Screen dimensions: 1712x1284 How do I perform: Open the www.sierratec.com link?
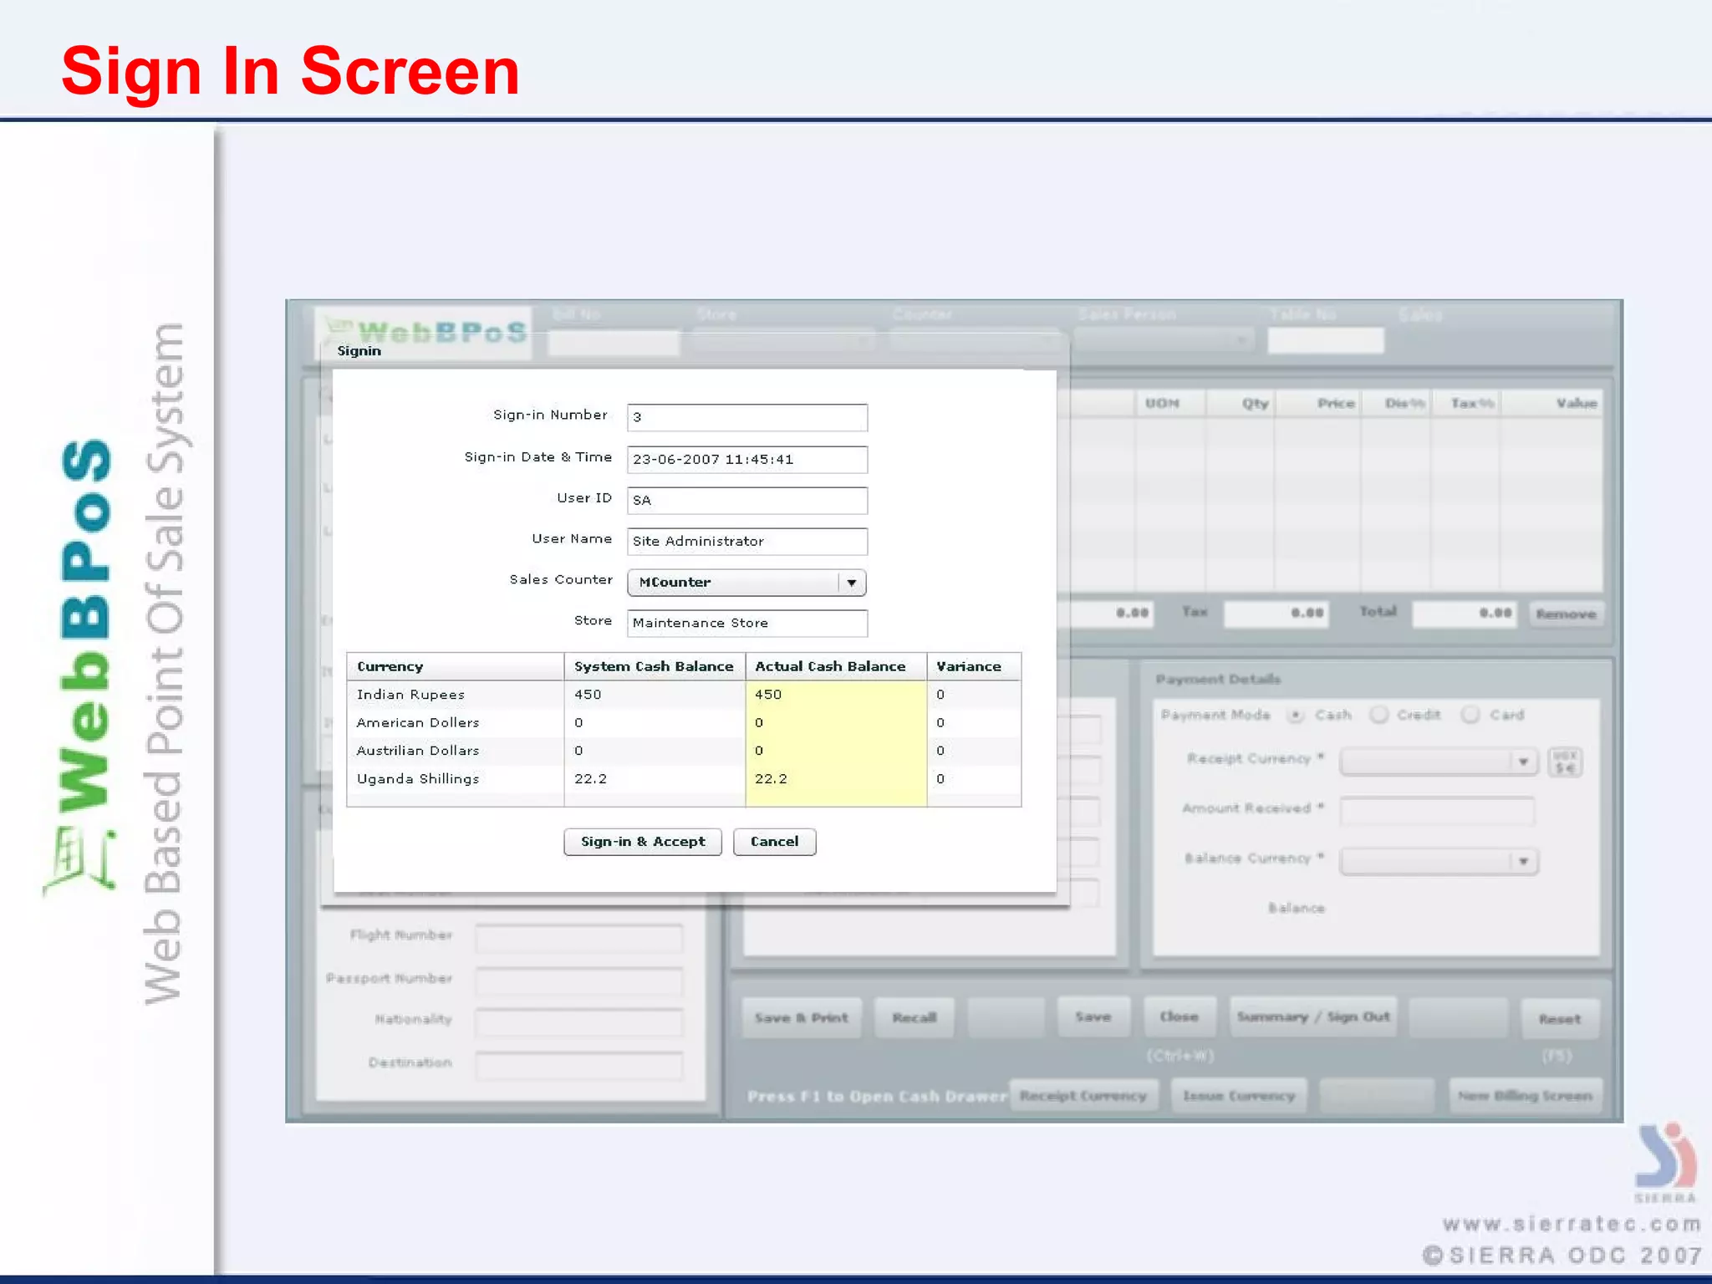click(1572, 1225)
